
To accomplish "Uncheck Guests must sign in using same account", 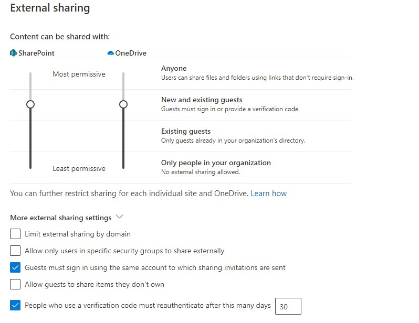I will 15,267.
